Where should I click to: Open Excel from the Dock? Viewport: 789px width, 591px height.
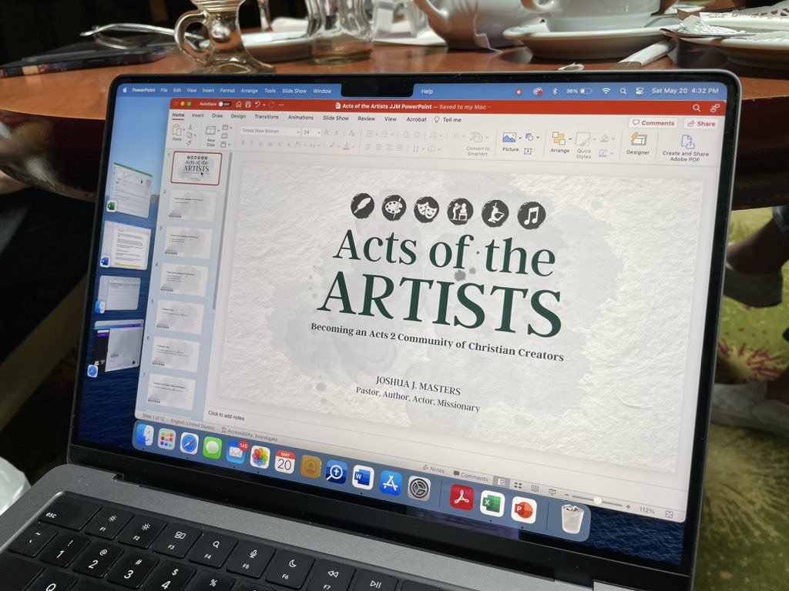[492, 504]
